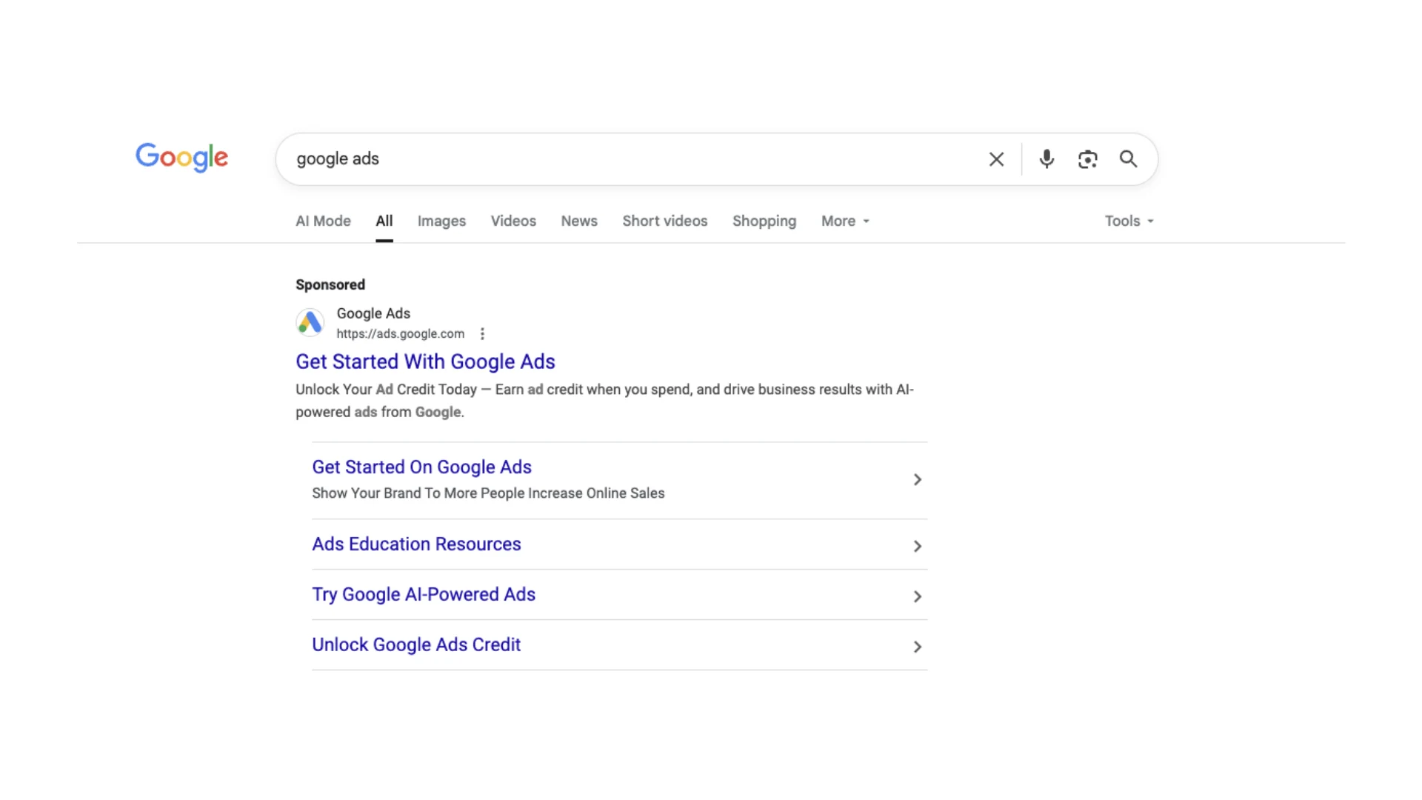The image size is (1422, 800).
Task: Click the Google Ads favicon logo
Action: point(310,322)
